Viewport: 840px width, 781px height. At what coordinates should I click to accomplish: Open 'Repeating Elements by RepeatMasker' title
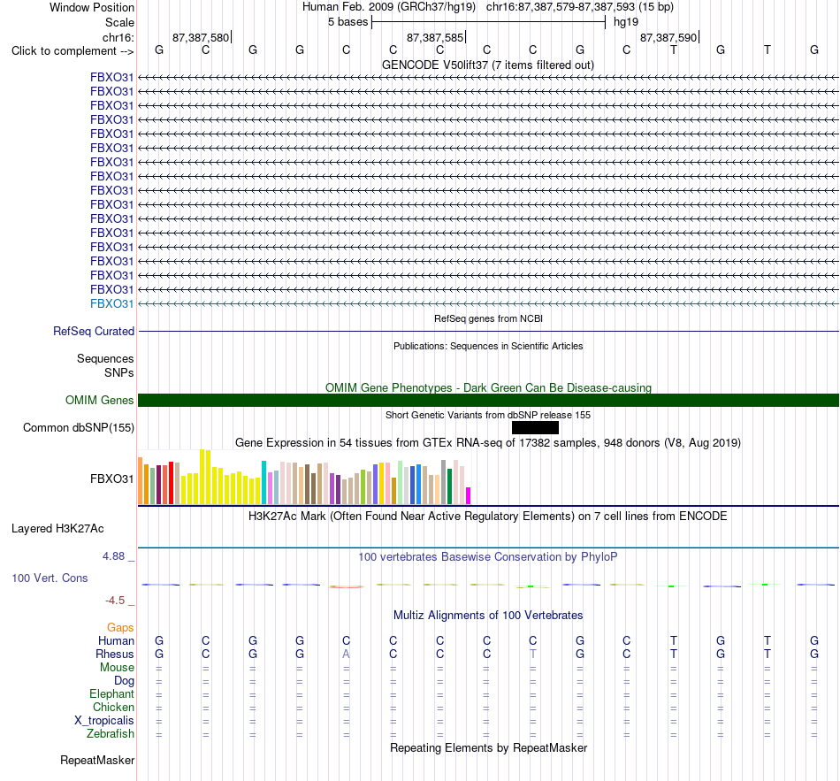pos(488,747)
